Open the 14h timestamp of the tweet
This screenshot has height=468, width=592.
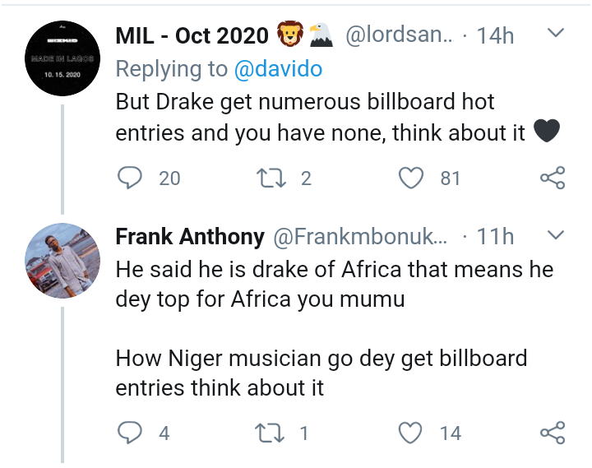(x=495, y=36)
